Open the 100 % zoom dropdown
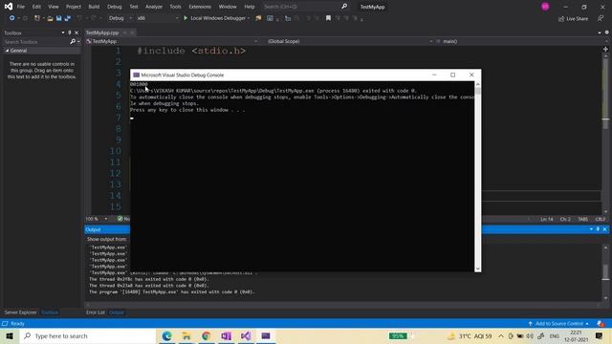This screenshot has width=612, height=344. tap(106, 219)
